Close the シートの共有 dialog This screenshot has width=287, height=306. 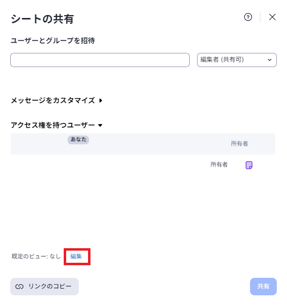point(272,17)
